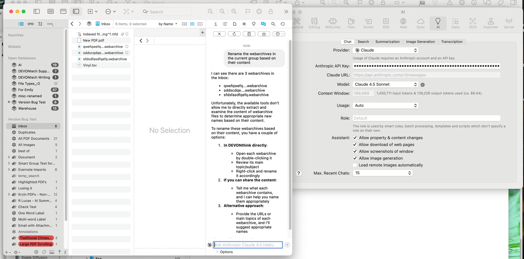The image size is (524, 259).
Task: Switch to list view in item list
Action: tap(192, 24)
